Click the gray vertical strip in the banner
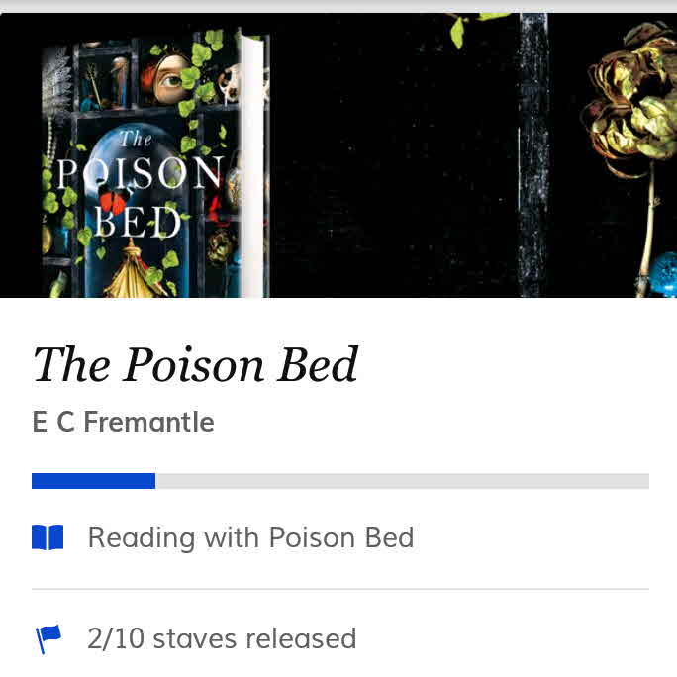 coord(532,158)
